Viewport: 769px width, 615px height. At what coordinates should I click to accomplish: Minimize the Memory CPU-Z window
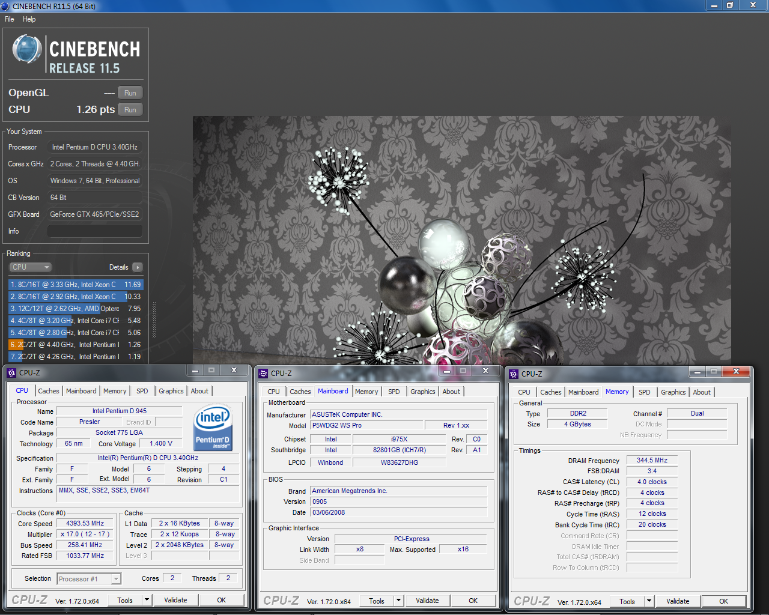pos(697,372)
